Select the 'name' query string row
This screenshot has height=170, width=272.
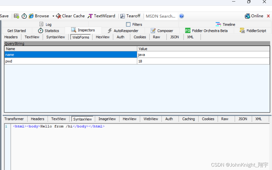tap(71, 55)
